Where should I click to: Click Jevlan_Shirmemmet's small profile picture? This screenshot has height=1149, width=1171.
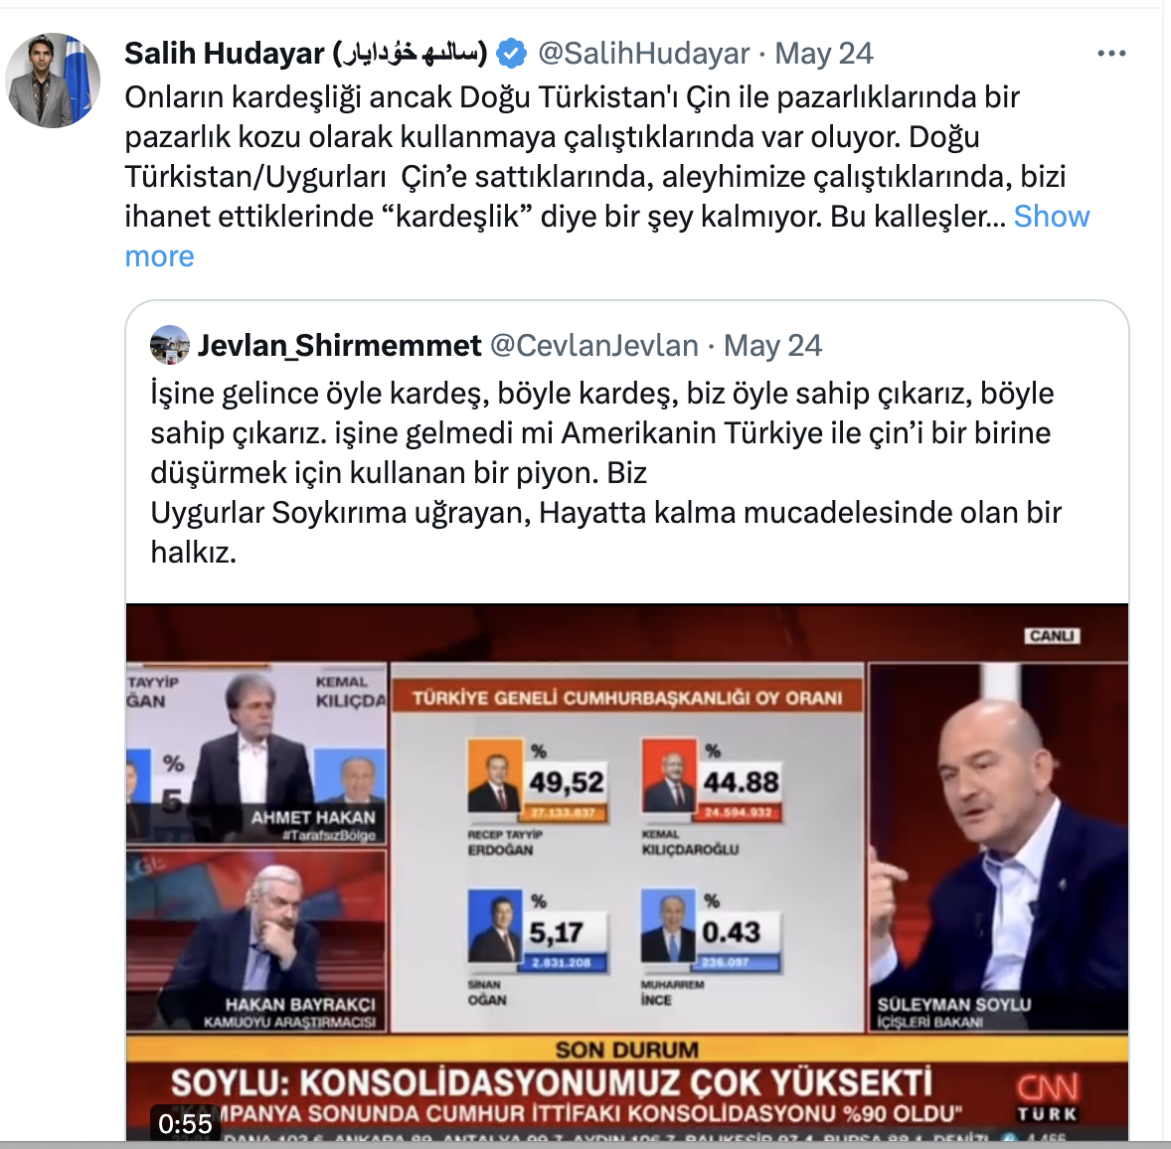pos(170,345)
